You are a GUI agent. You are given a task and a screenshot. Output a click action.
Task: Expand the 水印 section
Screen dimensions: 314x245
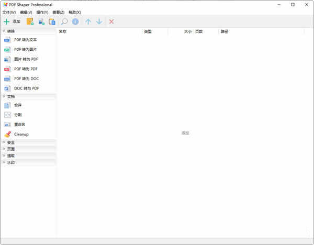click(x=10, y=162)
